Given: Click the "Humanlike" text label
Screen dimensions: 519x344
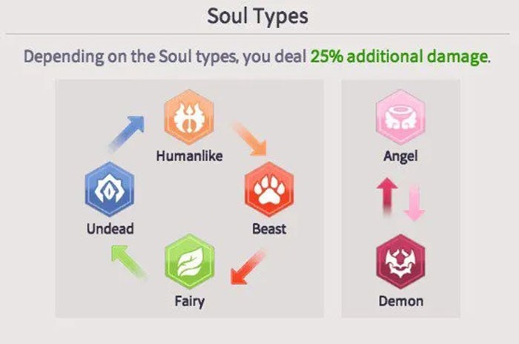Looking at the screenshot, I should pyautogui.click(x=189, y=156).
